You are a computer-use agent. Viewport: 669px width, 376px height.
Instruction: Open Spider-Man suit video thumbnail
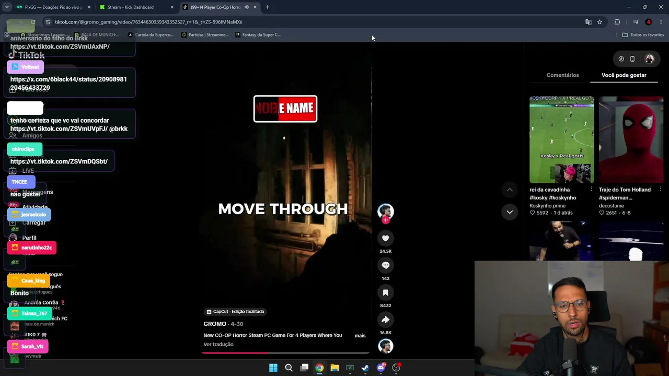631,139
